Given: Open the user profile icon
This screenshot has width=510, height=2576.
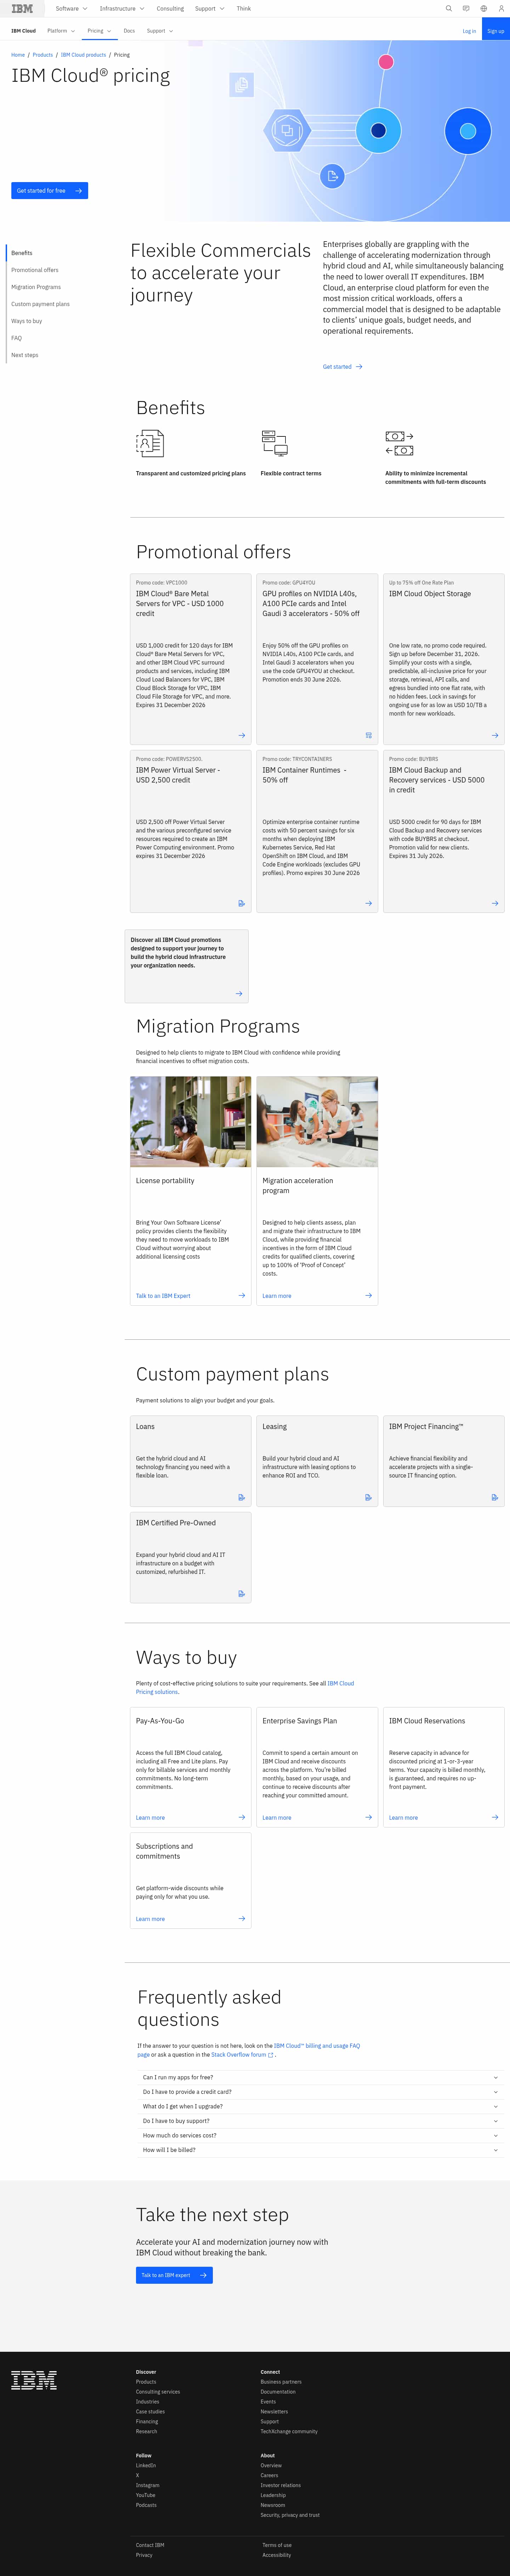Looking at the screenshot, I should coord(501,8).
